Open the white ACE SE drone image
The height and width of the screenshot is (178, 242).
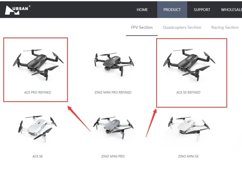click(37, 128)
